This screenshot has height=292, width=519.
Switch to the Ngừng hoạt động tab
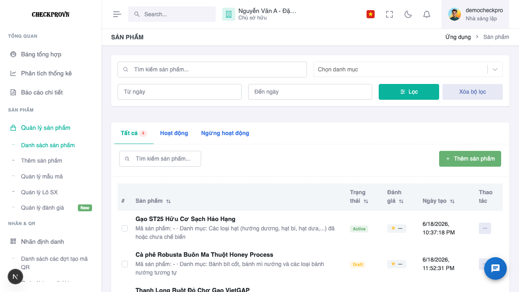pyautogui.click(x=225, y=133)
